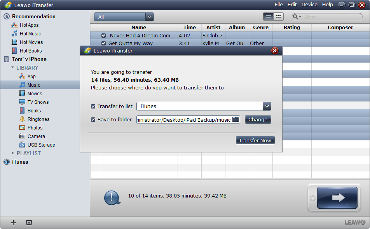370x229 pixels.
Task: Switch to grid view
Action: coord(278,17)
